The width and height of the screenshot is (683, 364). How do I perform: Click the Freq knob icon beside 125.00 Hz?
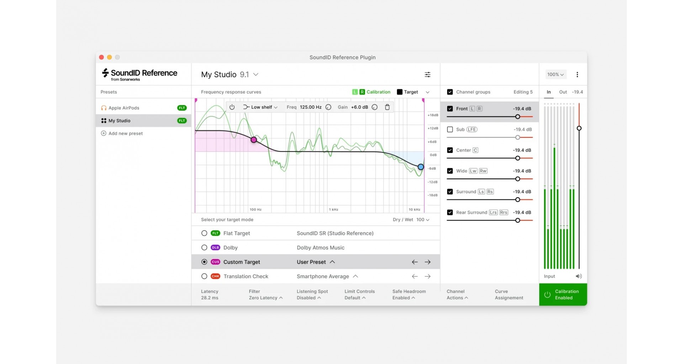coord(328,107)
